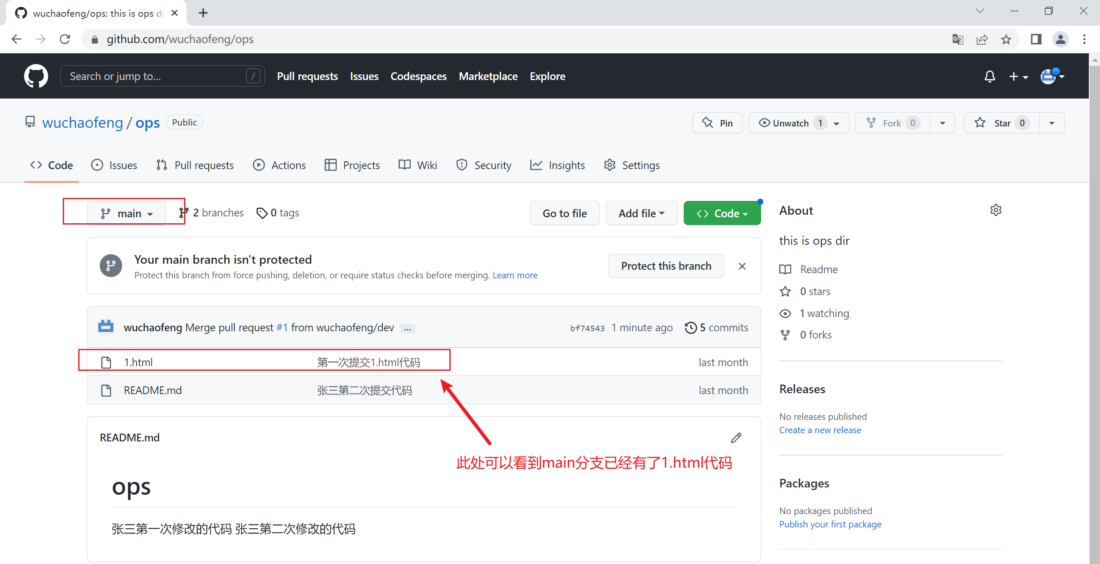Focus the Search or jump to field
The height and width of the screenshot is (564, 1100).
coord(163,76)
